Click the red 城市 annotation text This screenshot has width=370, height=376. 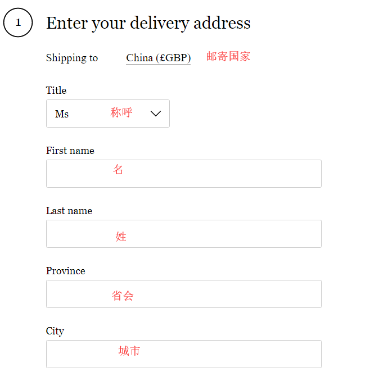pos(129,351)
